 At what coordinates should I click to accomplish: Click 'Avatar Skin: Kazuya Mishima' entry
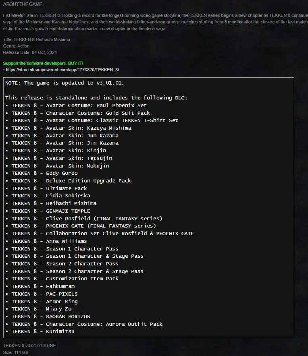71,128
